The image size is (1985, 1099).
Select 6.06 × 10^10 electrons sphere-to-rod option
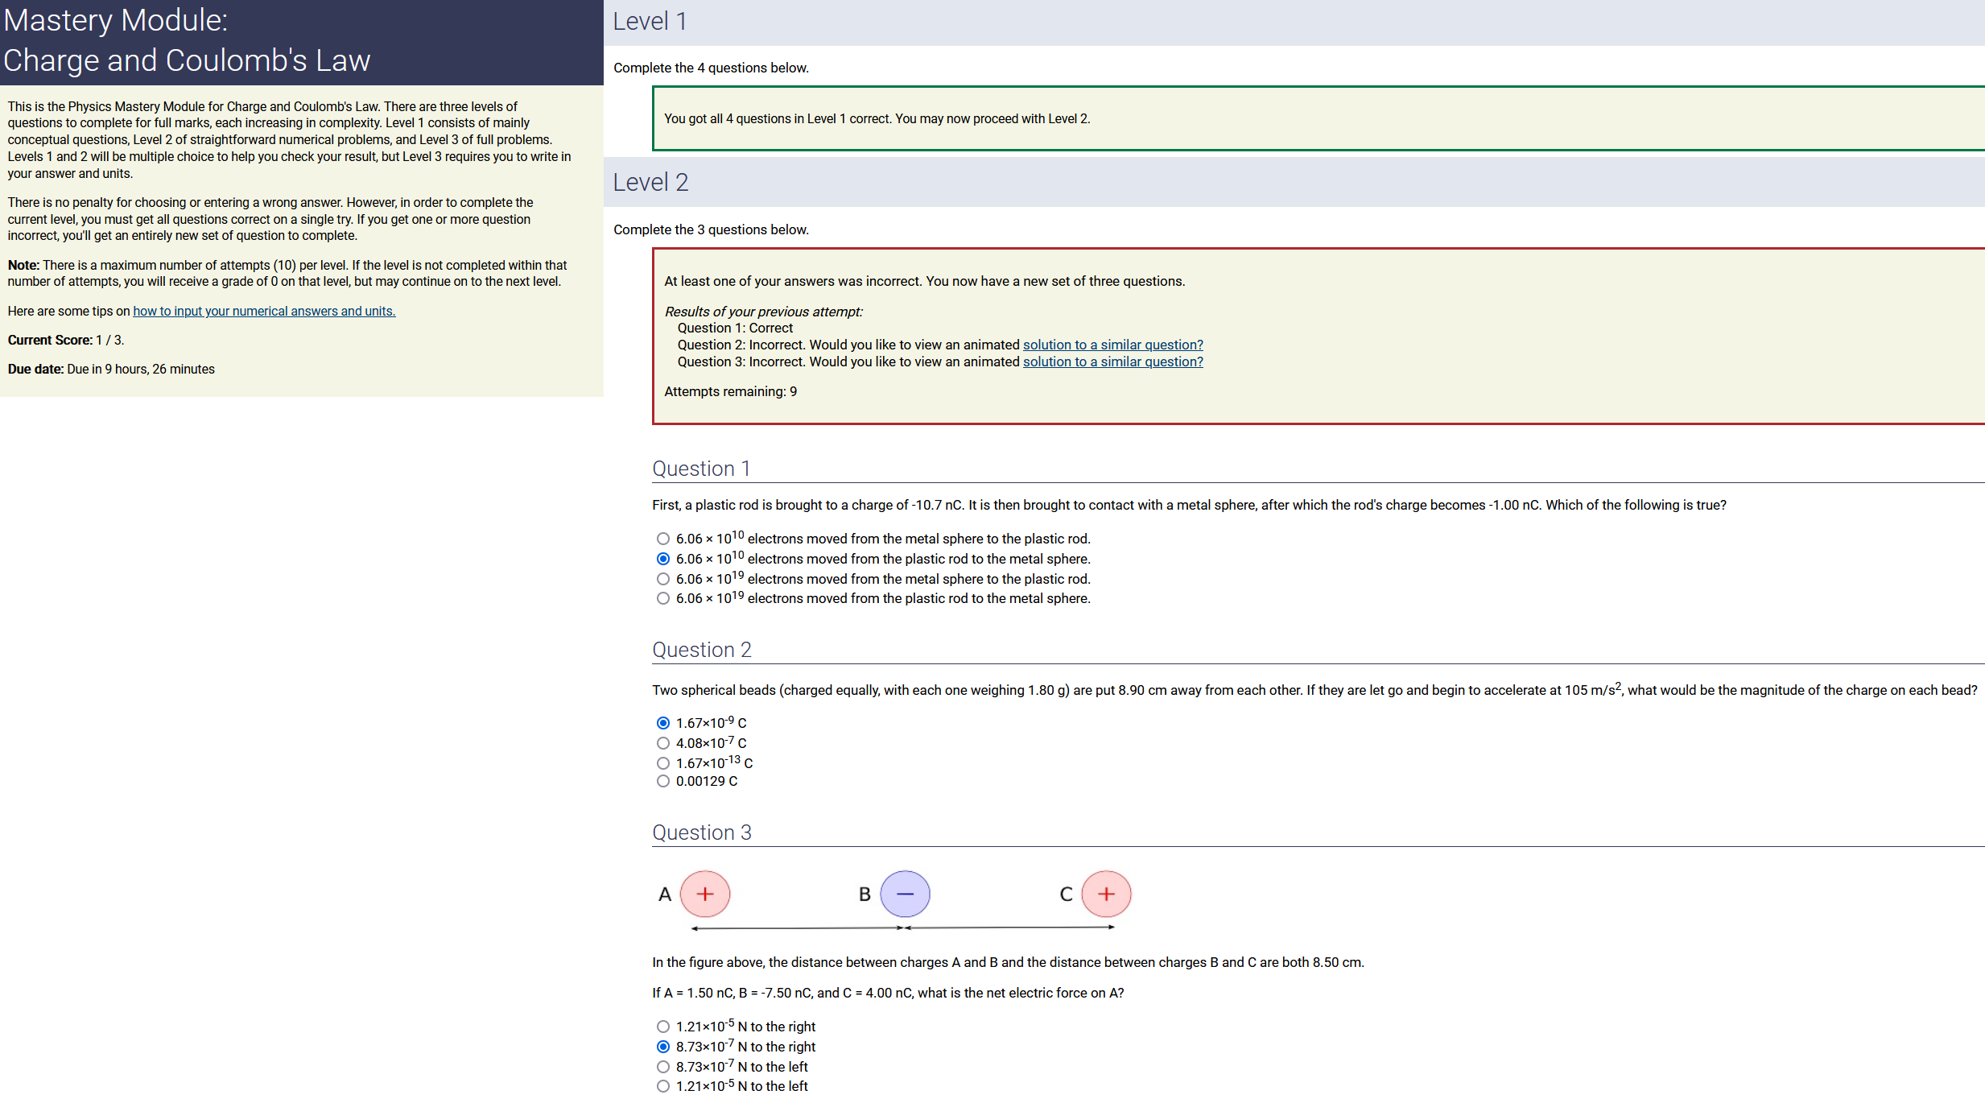coord(662,539)
